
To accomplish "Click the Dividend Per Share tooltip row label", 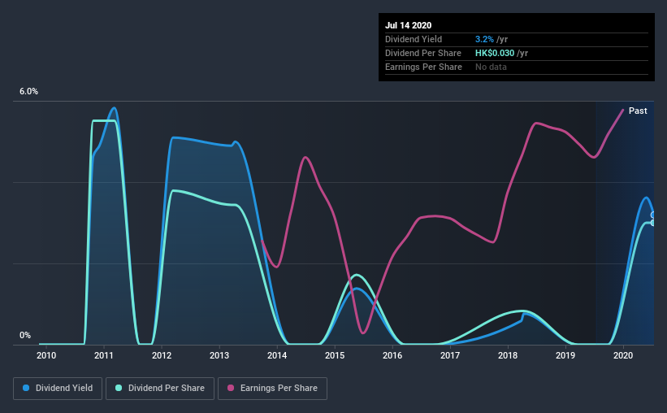I will (x=422, y=53).
